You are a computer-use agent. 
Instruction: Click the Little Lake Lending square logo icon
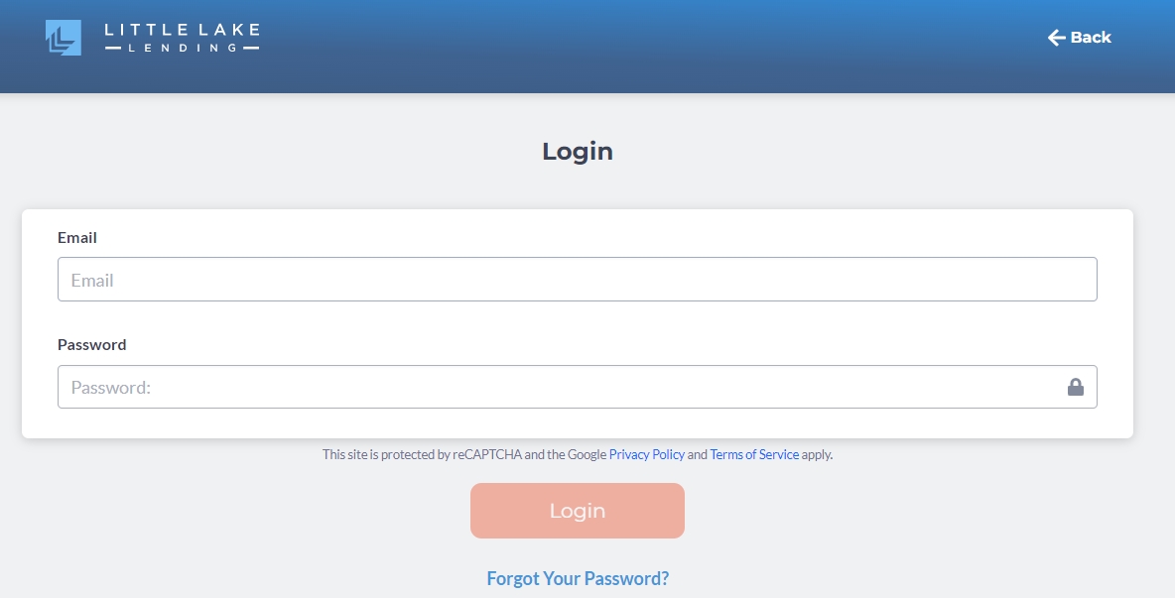pyautogui.click(x=63, y=38)
